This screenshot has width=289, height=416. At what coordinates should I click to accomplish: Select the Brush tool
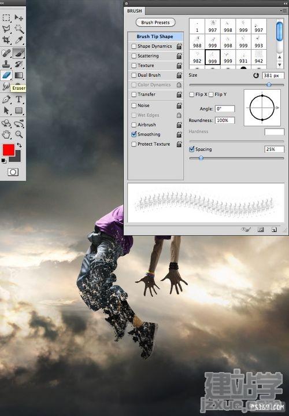[x=18, y=53]
